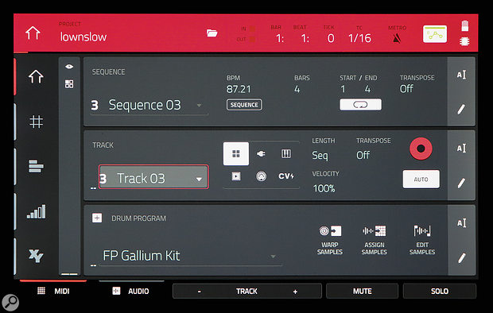The width and height of the screenshot is (493, 313).
Task: Edit sequence with its pencil icon
Action: tap(461, 110)
